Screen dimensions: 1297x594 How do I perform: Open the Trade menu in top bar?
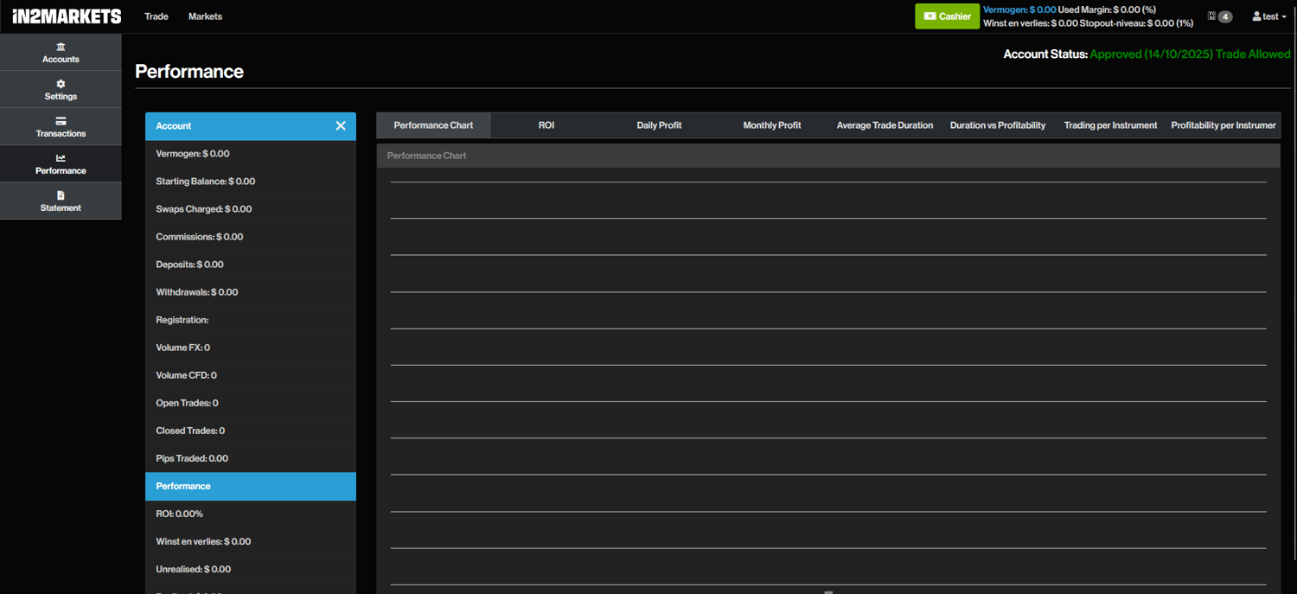tap(157, 16)
